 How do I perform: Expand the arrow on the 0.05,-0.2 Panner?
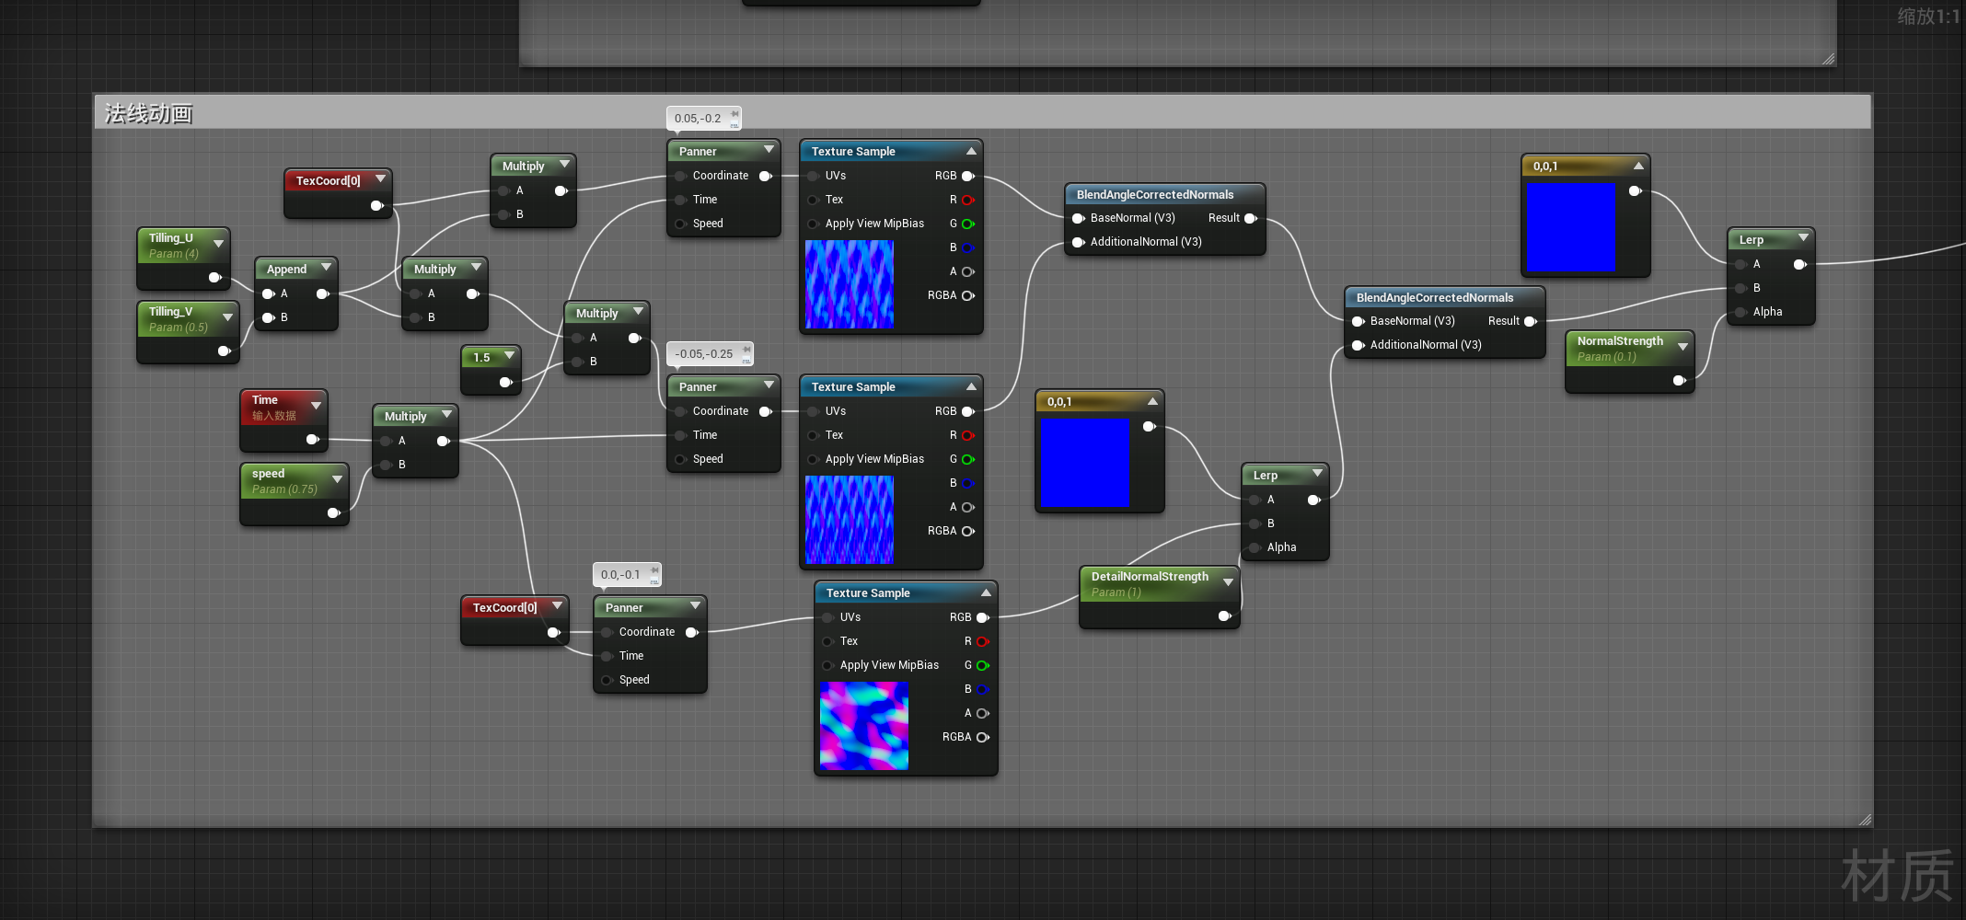pyautogui.click(x=769, y=150)
